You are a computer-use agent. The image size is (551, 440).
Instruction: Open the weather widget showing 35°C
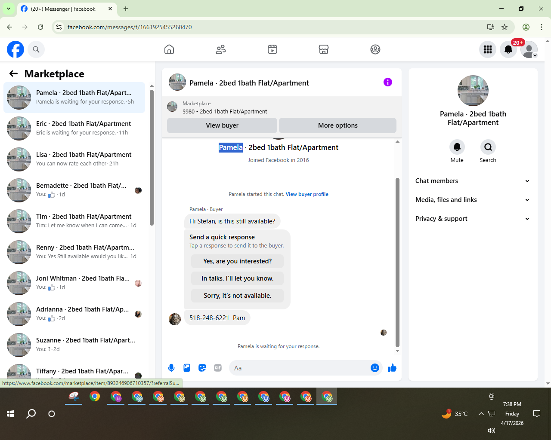[455, 414]
